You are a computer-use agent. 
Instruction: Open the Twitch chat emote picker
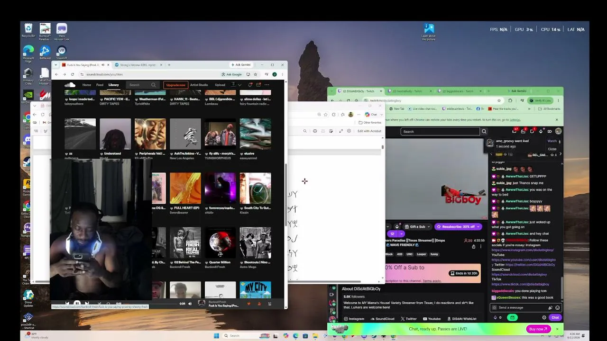(557, 307)
